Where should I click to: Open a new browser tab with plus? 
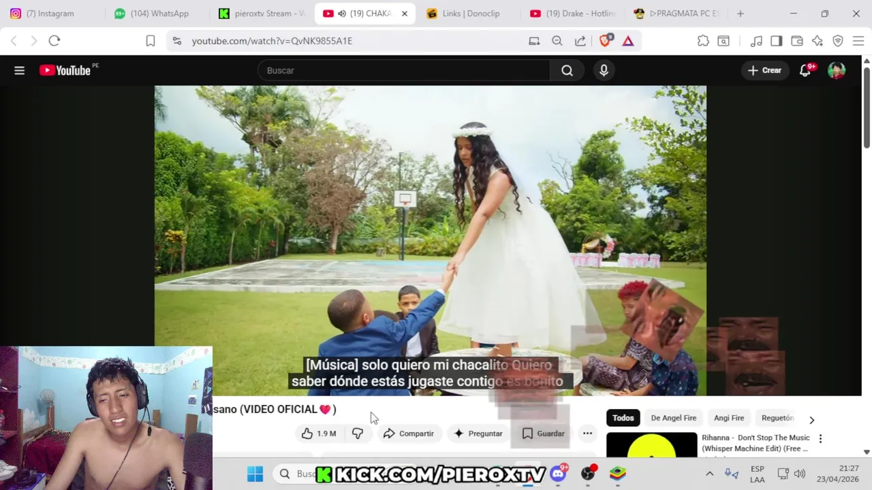pos(740,14)
